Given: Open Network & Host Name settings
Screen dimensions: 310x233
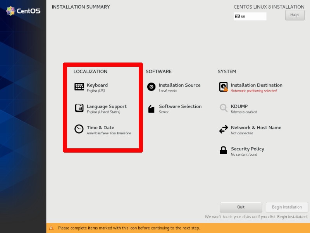Looking at the screenshot, I should [x=224, y=129].
